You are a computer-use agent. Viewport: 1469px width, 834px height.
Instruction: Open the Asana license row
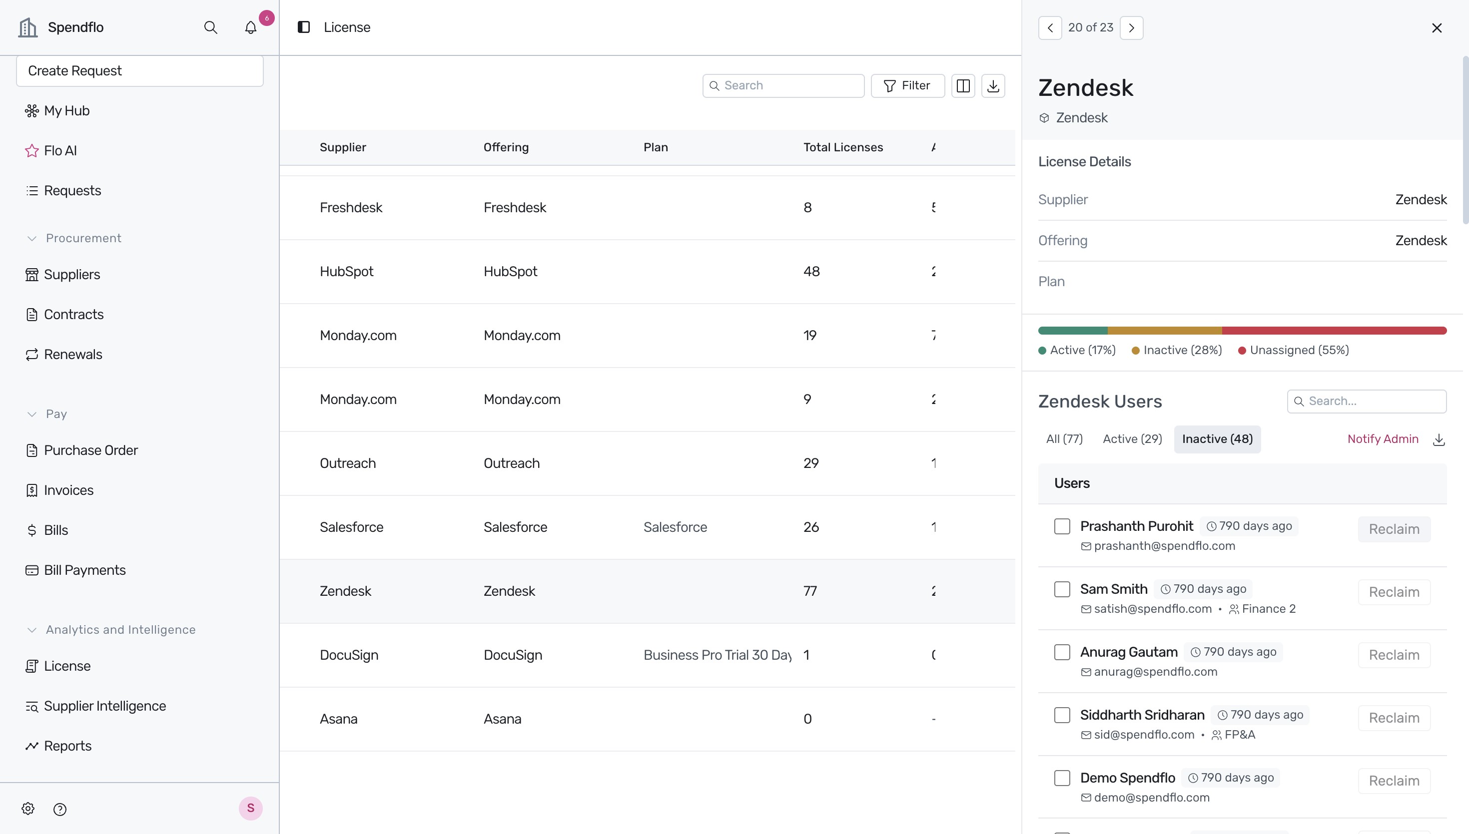pos(648,720)
